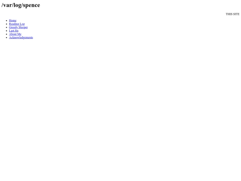Click the word SITE at top right
Viewport: 241px width, 181px height.
tap(236, 14)
